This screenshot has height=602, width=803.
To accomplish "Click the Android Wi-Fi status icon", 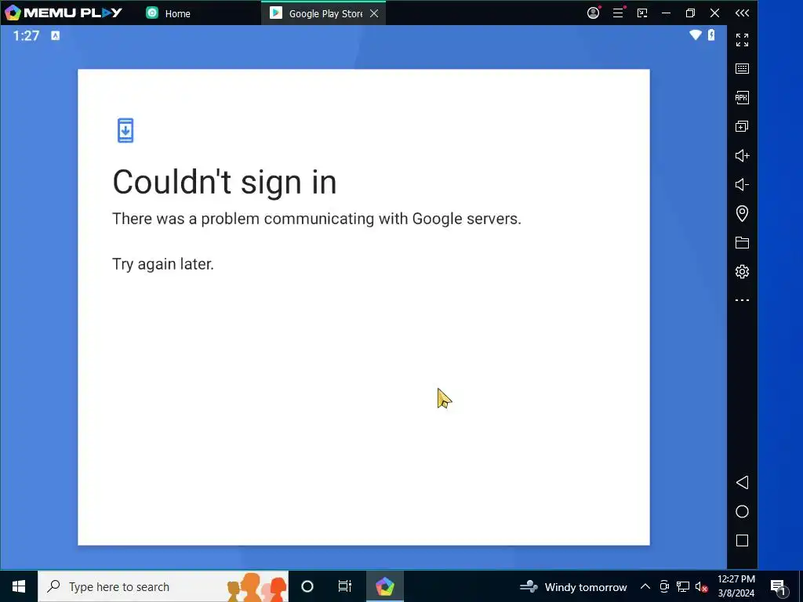I will [x=696, y=34].
